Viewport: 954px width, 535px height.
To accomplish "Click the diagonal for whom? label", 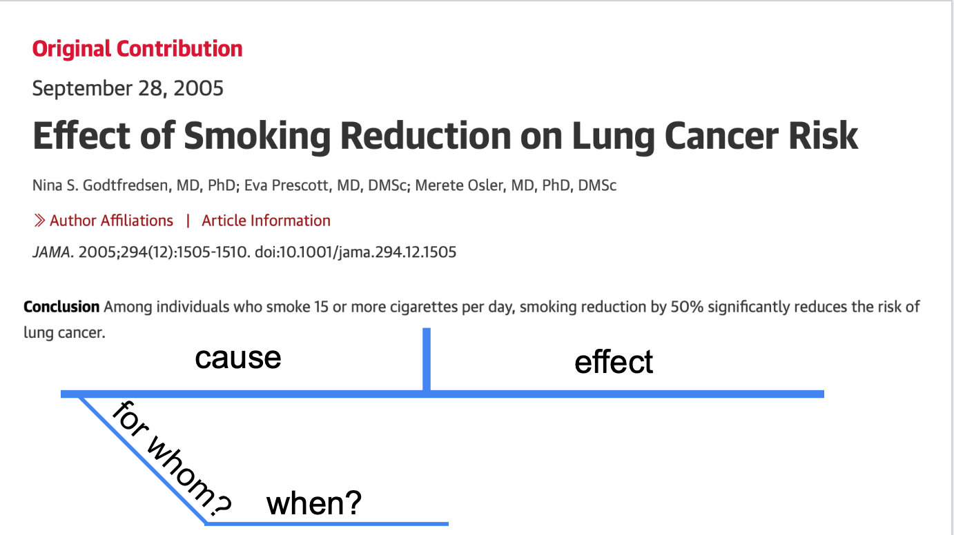I will pos(171,458).
